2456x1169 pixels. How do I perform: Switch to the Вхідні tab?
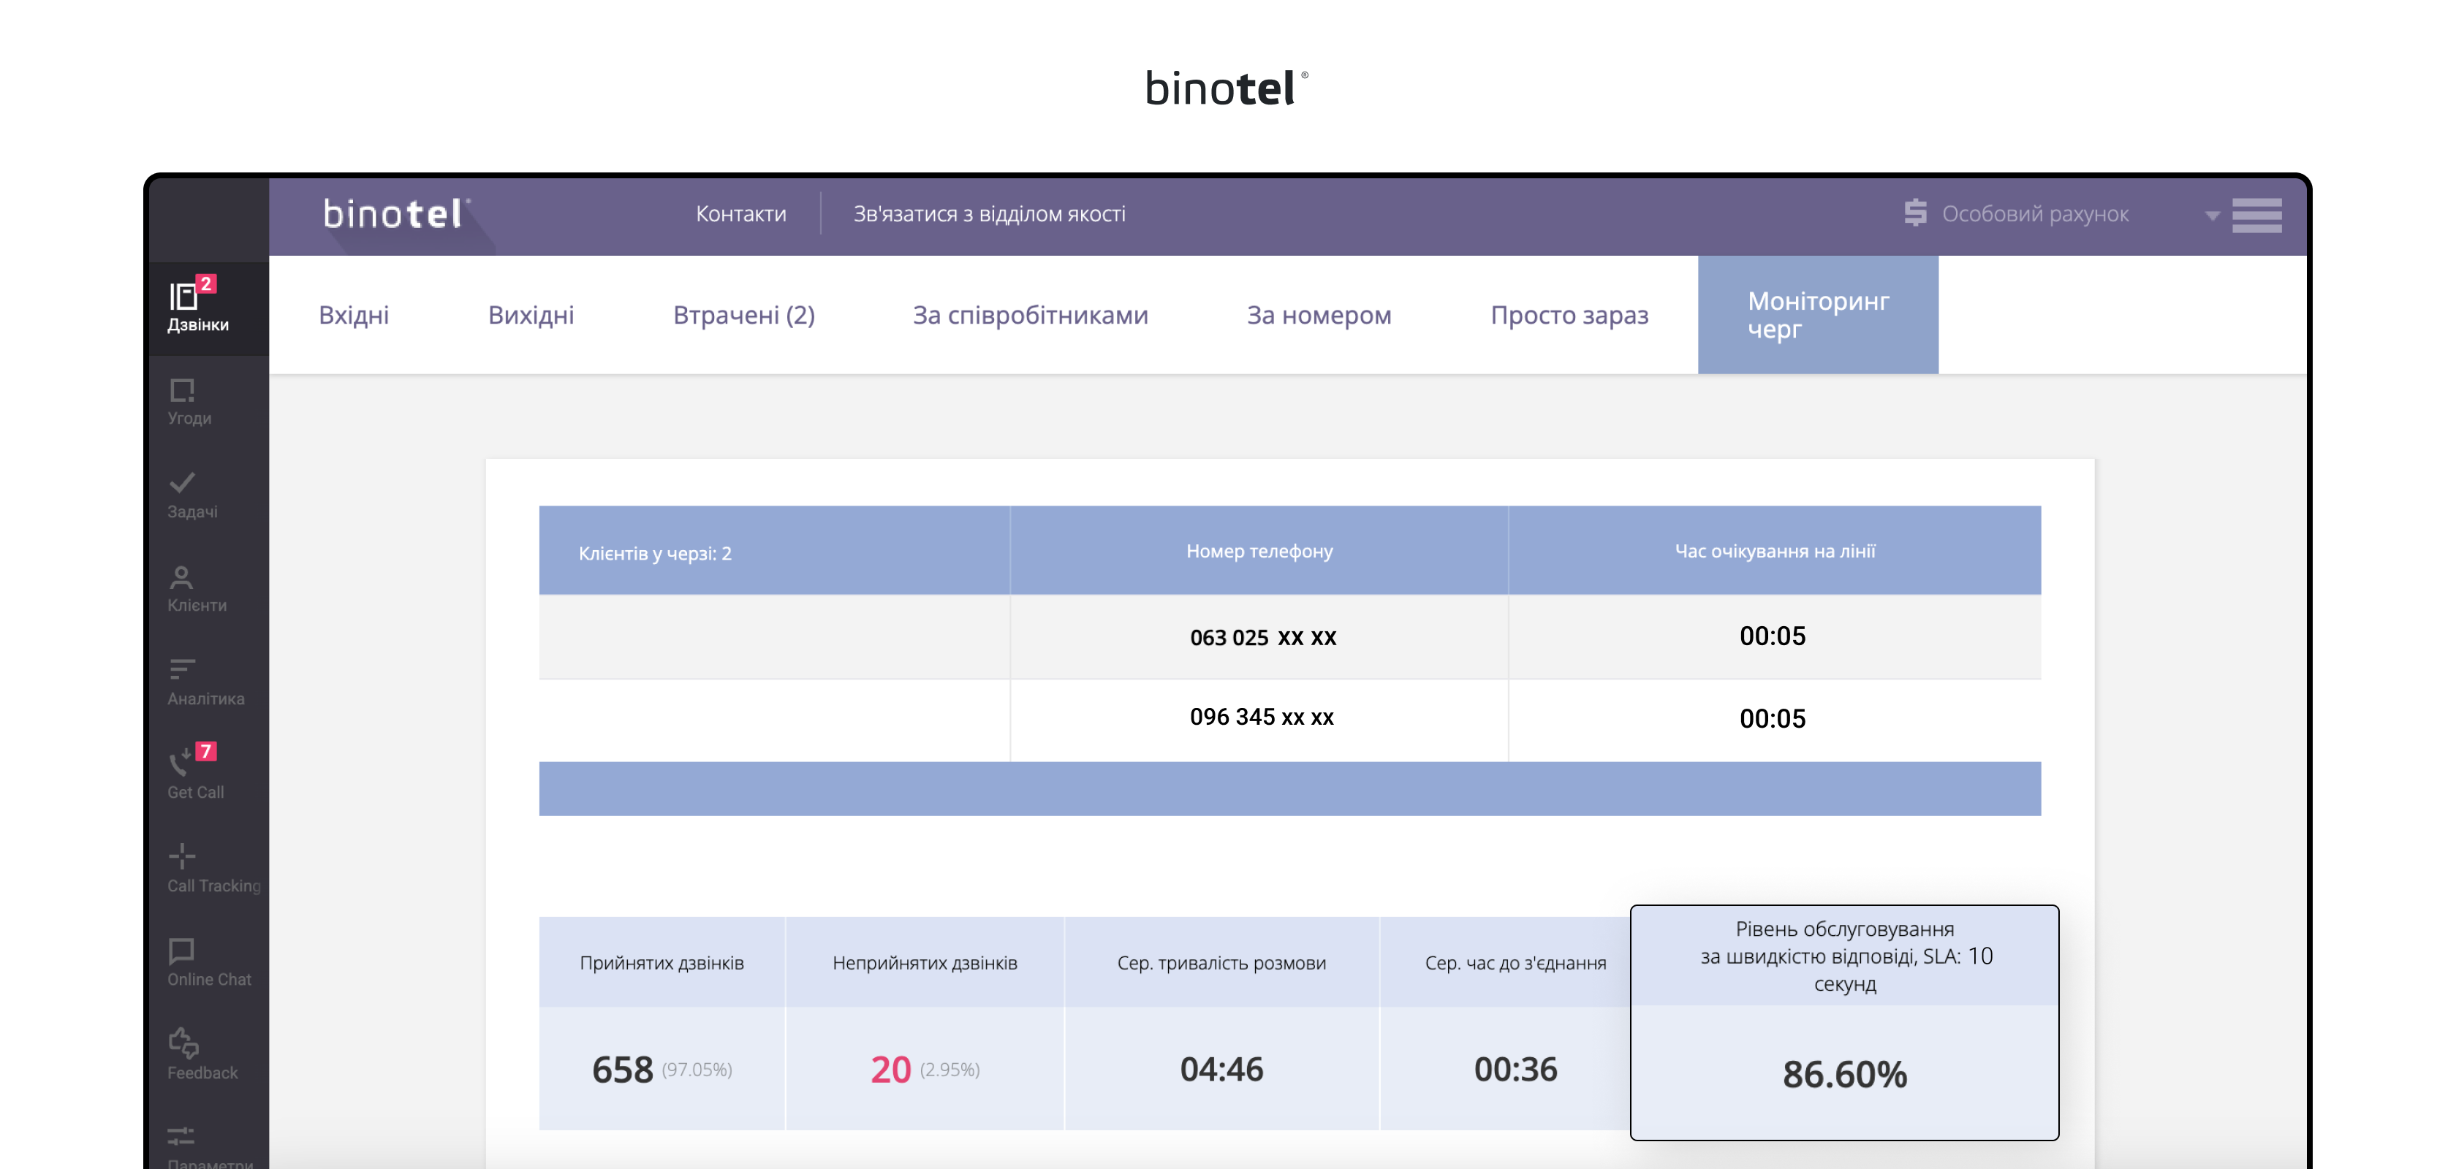354,314
